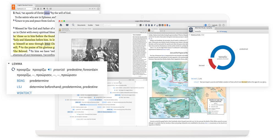Click the 'decreed' chart label

(202, 65)
